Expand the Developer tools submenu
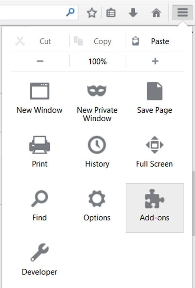Viewport: 195px width, 288px height. (40, 259)
